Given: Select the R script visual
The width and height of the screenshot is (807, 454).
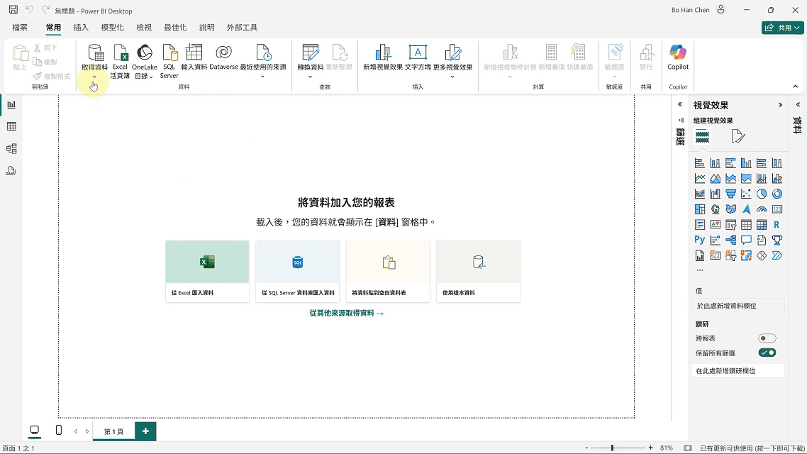Looking at the screenshot, I should 777,225.
